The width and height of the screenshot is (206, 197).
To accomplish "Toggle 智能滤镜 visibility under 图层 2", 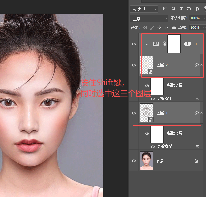I will pyautogui.click(x=147, y=86).
